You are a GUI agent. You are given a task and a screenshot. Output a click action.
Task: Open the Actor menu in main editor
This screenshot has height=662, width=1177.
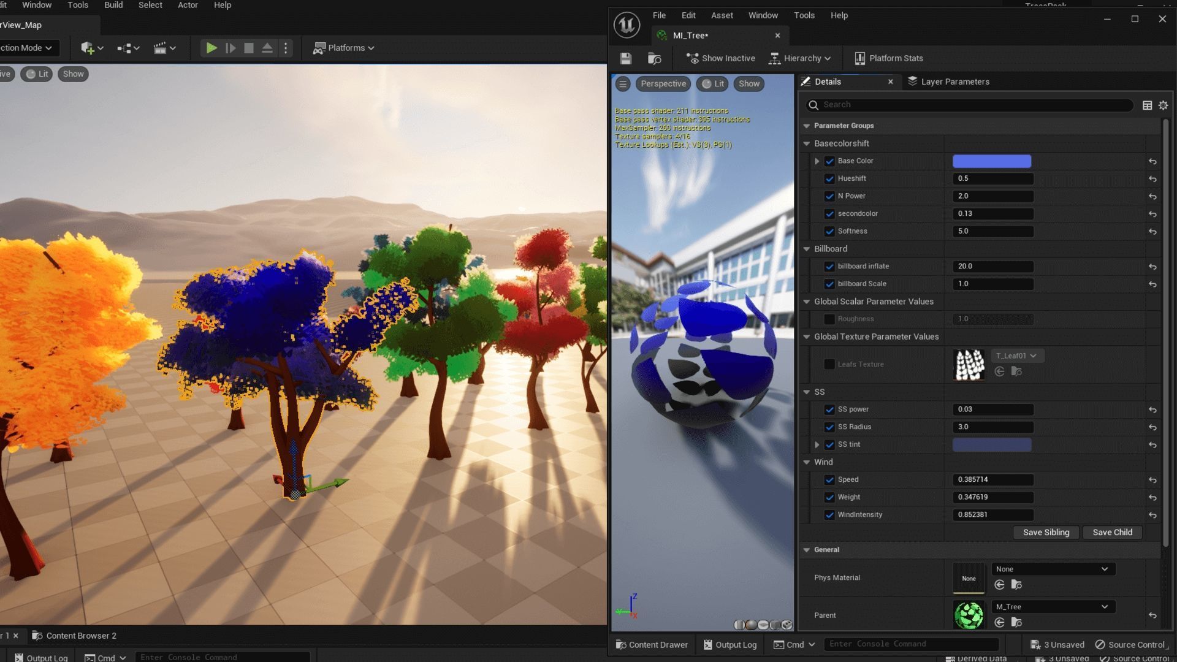(x=188, y=5)
